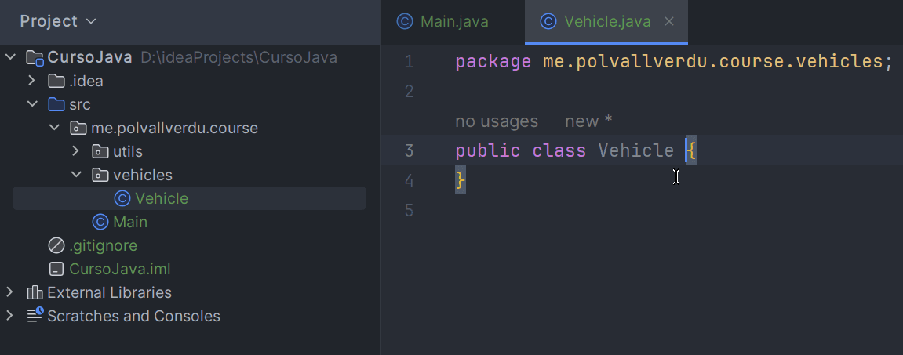Click the Scratches and Consoles icon

coord(35,315)
